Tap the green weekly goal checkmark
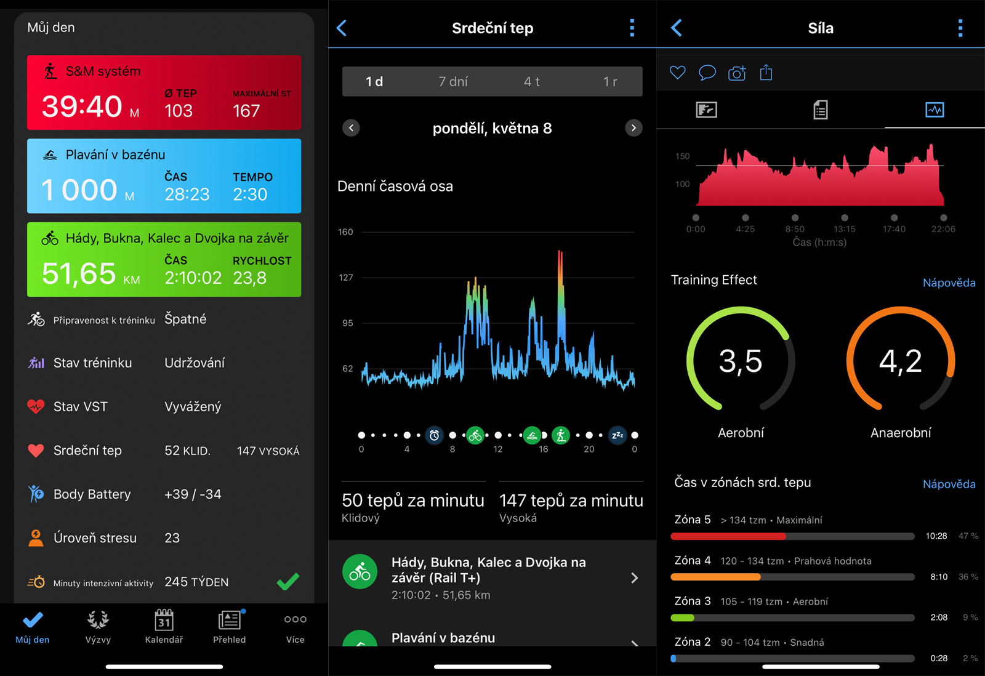Image resolution: width=985 pixels, height=676 pixels. [287, 581]
